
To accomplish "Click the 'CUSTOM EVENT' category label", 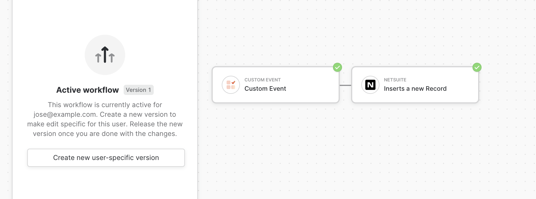I will (263, 80).
